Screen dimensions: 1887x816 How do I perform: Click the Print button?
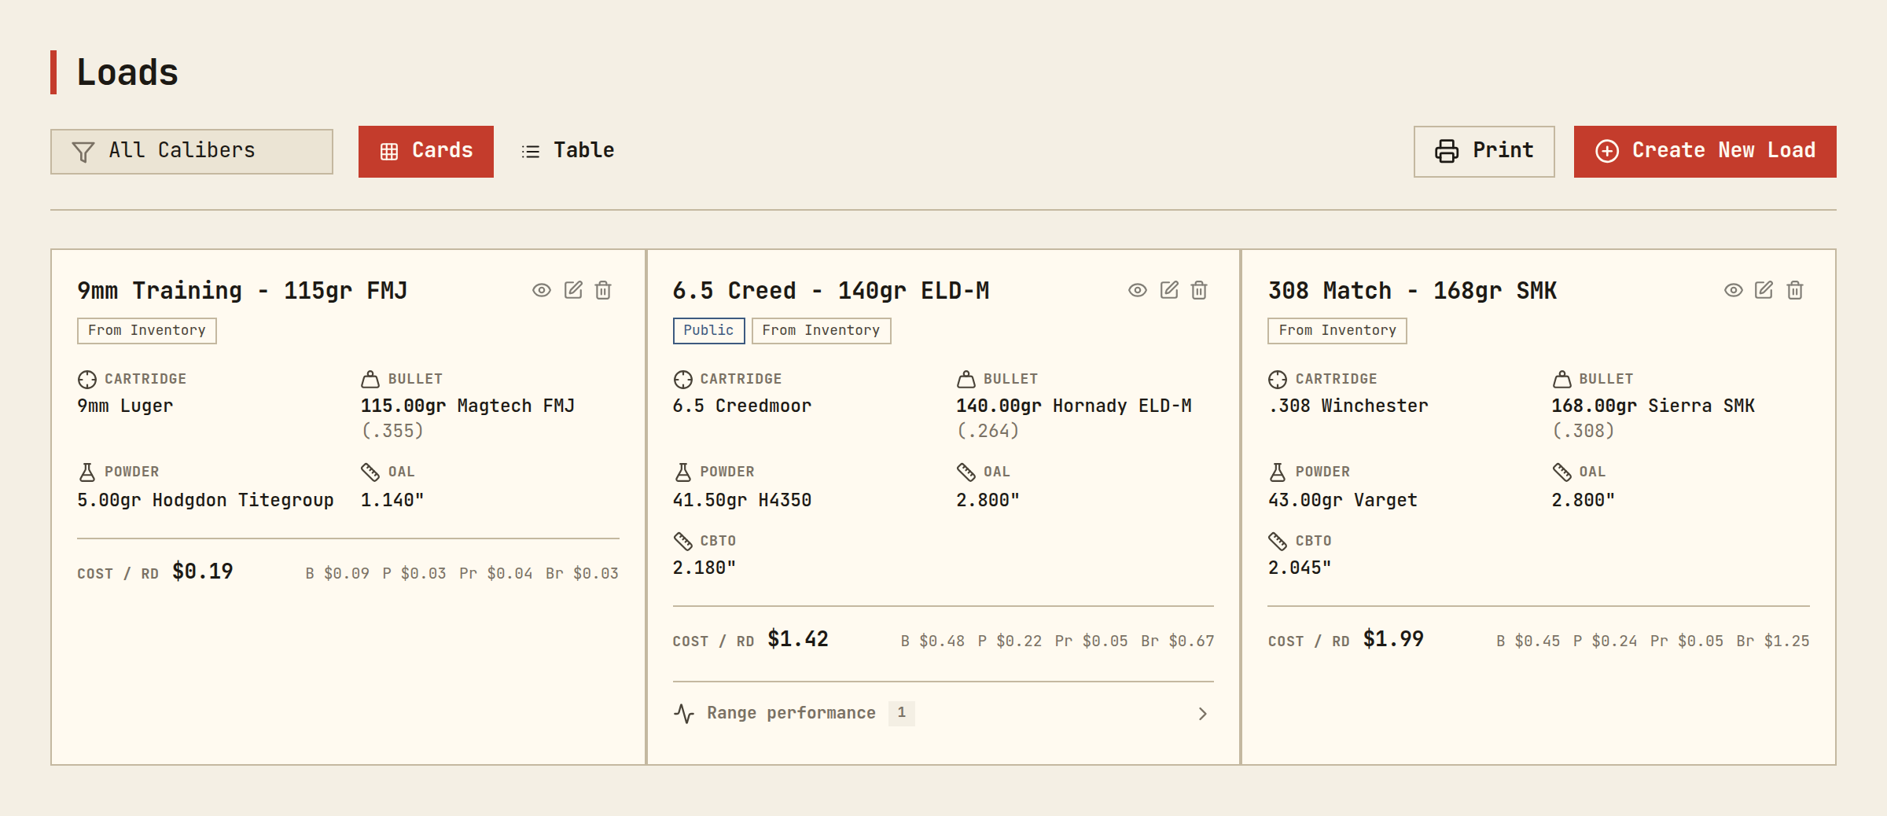(x=1484, y=152)
